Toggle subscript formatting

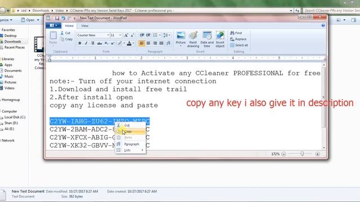[x=106, y=43]
